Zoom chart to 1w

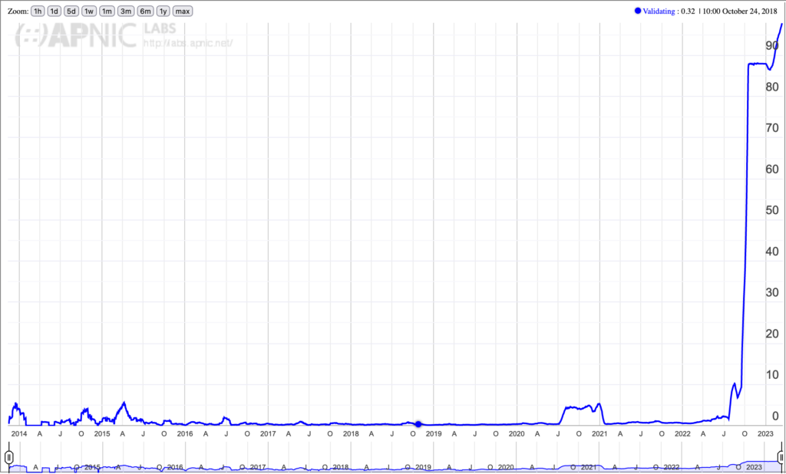89,12
